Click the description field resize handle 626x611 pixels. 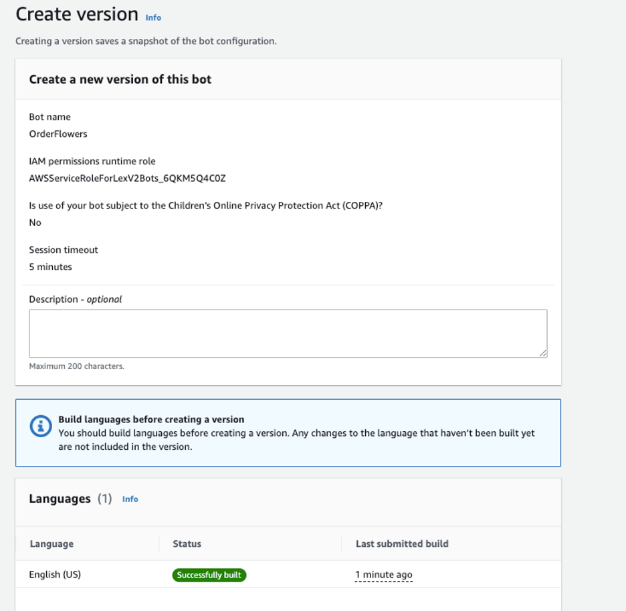click(542, 353)
